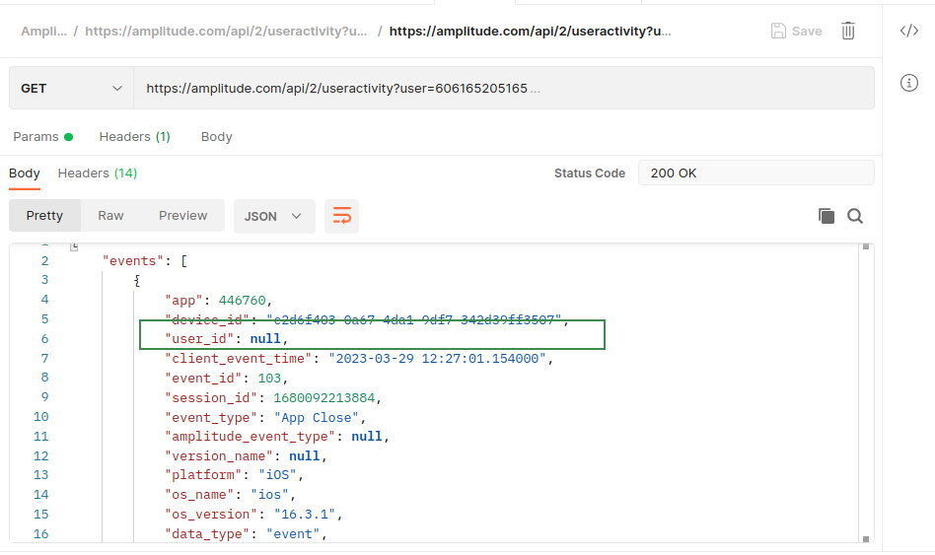Viewport: 935px width, 555px height.
Task: Open the JSON format dropdown
Action: tap(274, 217)
